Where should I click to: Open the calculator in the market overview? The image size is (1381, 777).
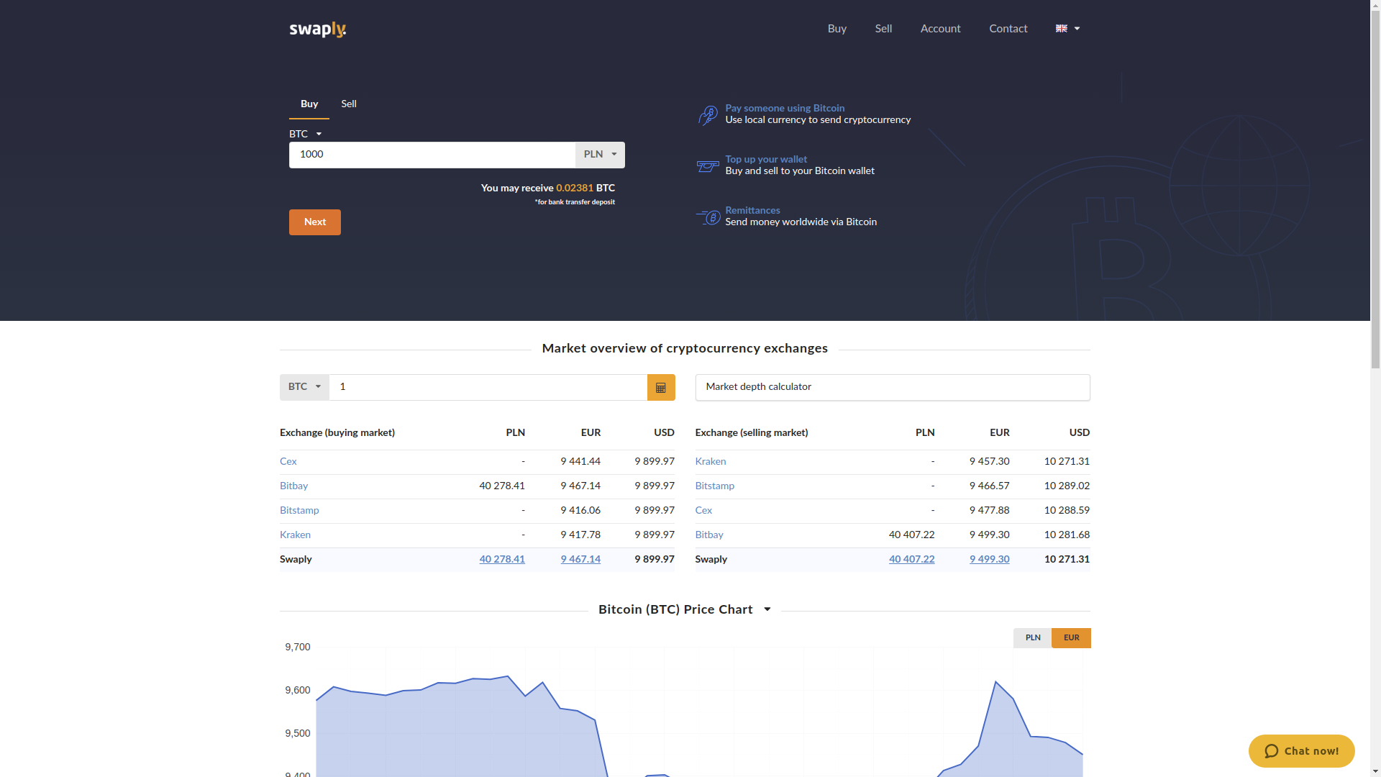coord(660,387)
